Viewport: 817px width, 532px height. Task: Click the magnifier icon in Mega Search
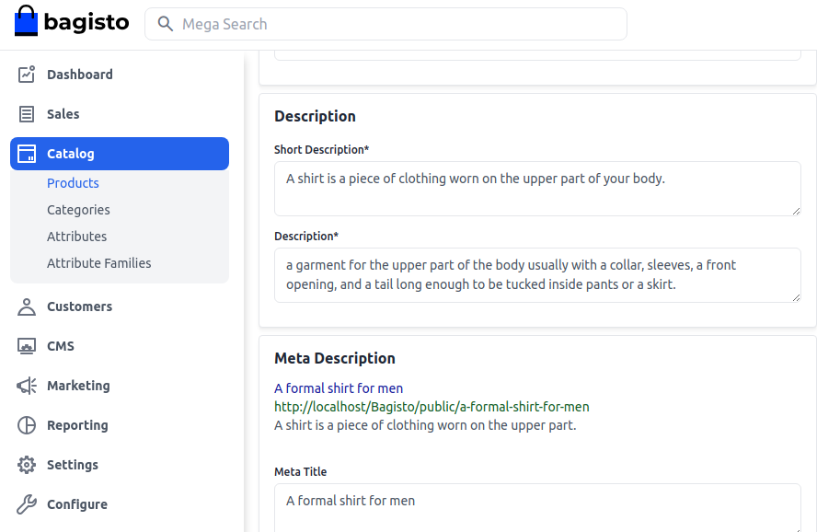(166, 24)
